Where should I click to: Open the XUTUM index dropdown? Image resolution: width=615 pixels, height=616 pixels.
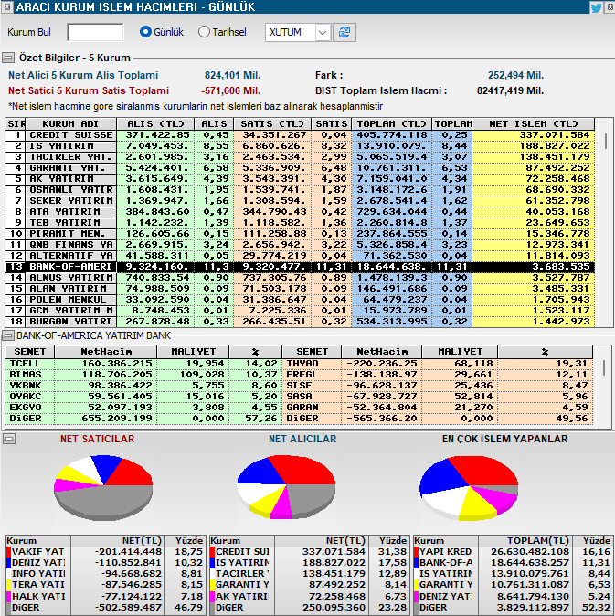(322, 32)
